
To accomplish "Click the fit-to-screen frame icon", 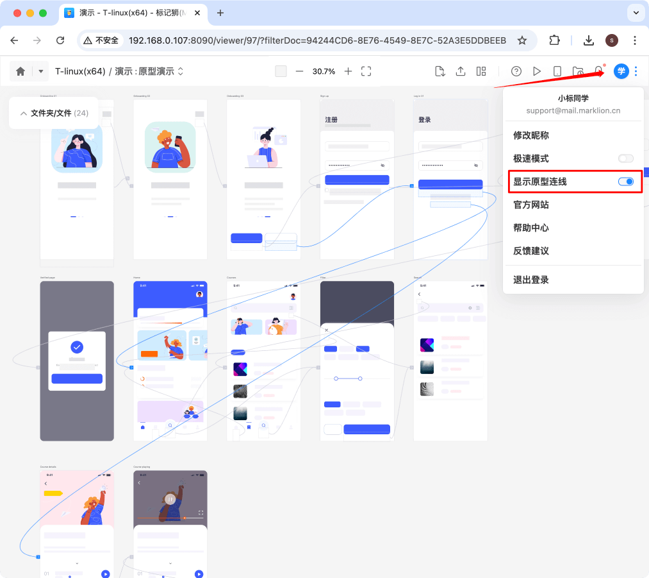I will [x=366, y=71].
